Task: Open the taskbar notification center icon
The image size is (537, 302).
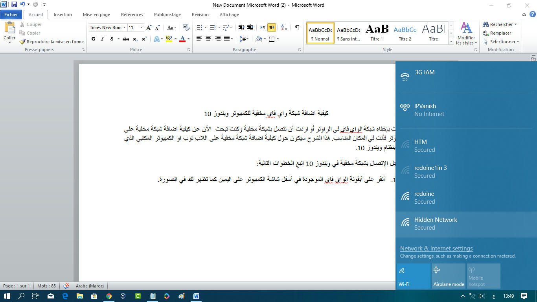Action: click(524, 296)
